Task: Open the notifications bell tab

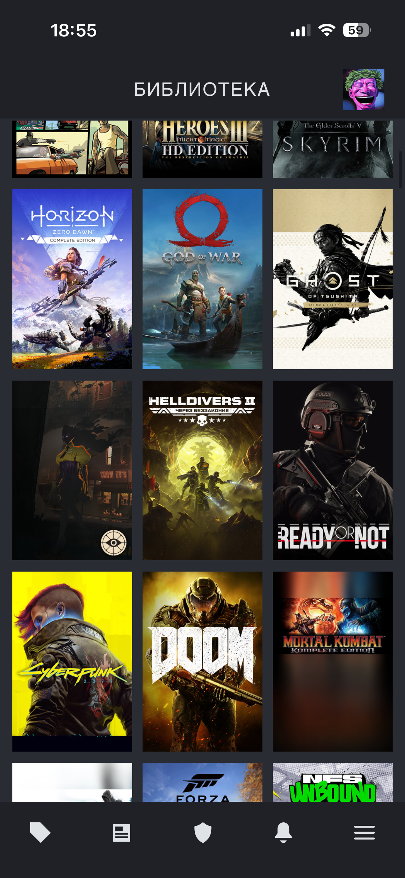Action: [x=283, y=832]
